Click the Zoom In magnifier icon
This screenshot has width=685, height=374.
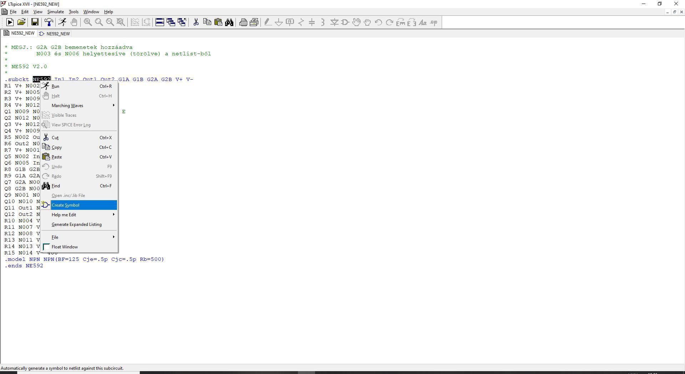tap(88, 22)
